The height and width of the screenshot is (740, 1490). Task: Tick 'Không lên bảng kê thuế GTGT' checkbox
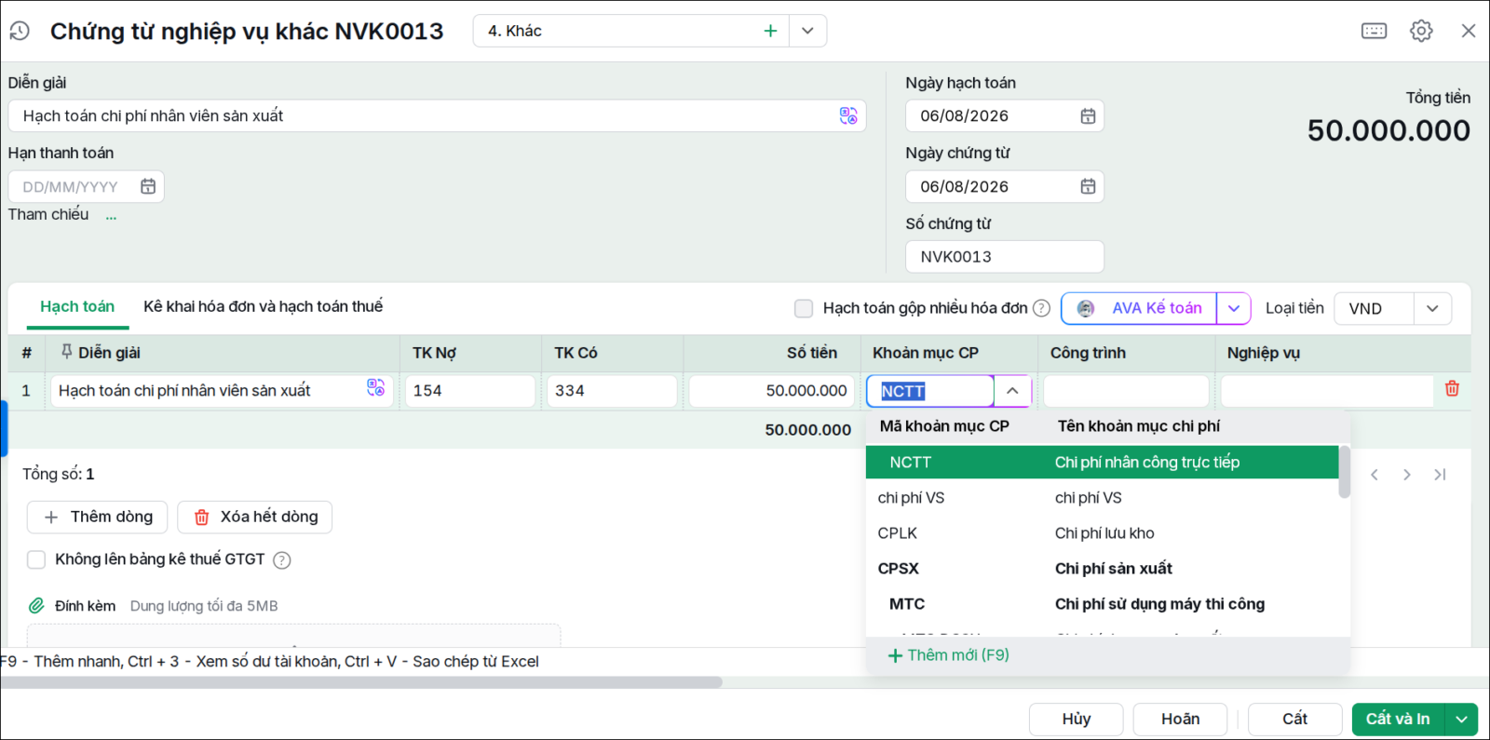tap(36, 559)
